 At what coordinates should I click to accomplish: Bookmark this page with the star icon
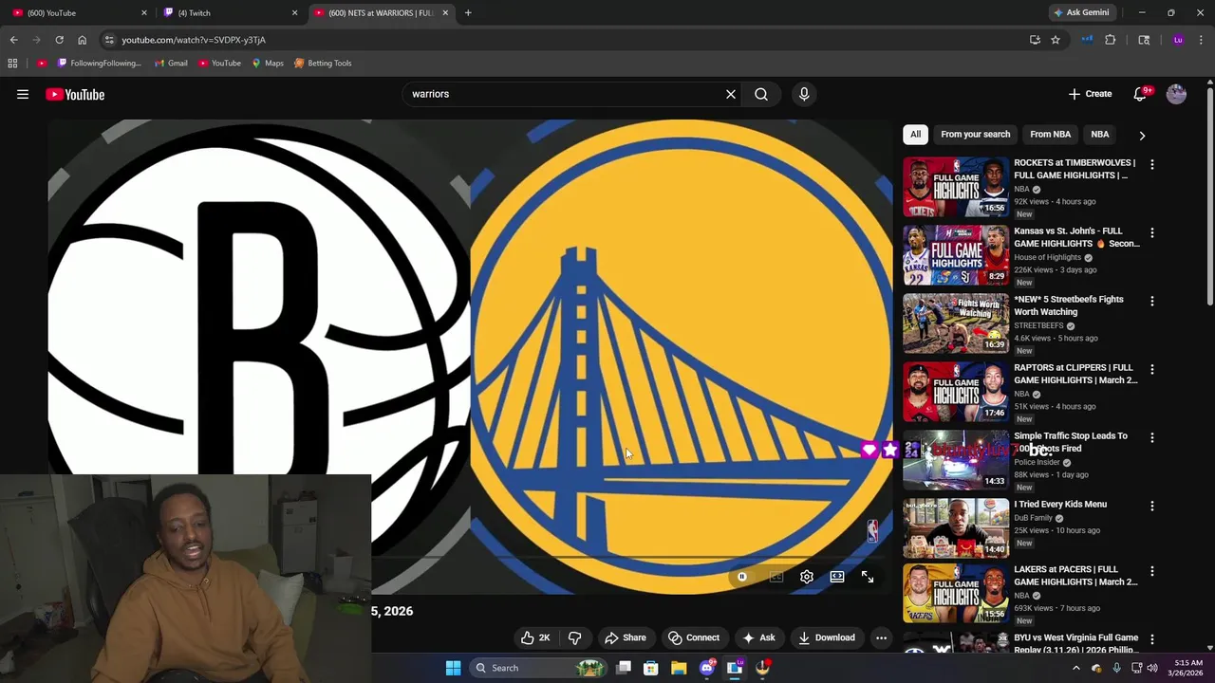[x=1056, y=40]
